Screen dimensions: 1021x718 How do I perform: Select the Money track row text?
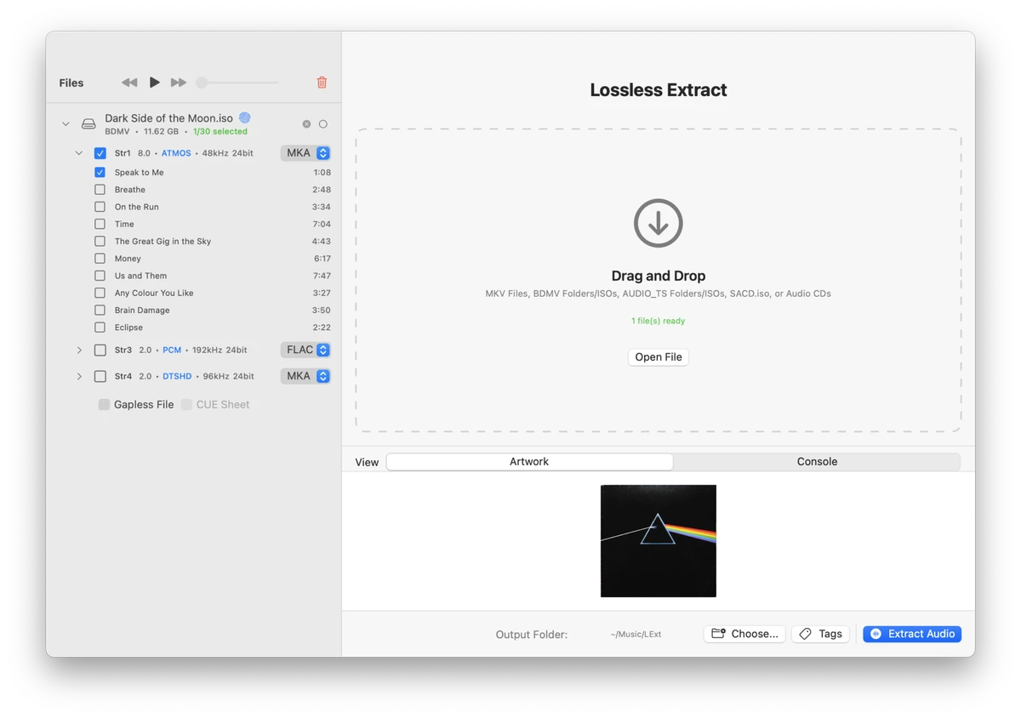click(128, 259)
